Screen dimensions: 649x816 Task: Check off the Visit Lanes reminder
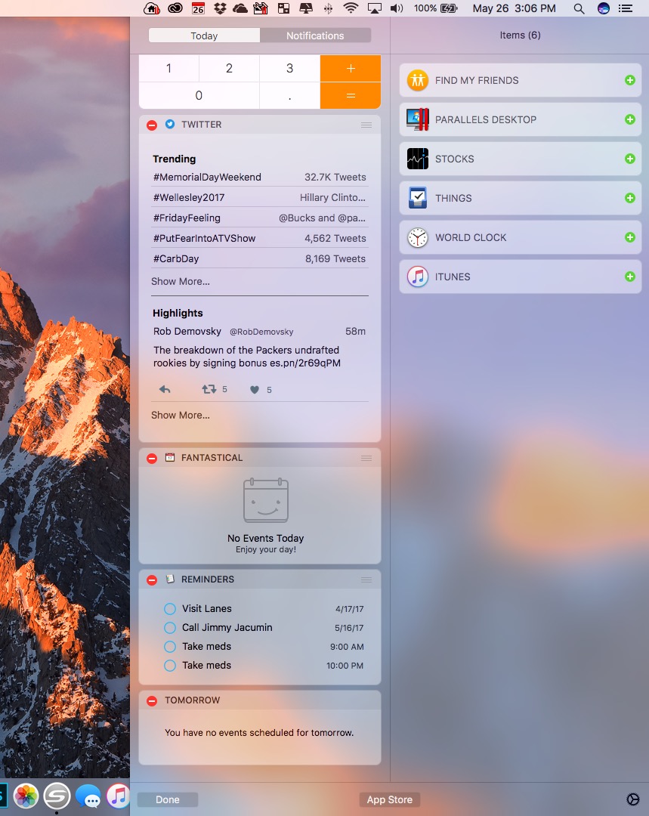[170, 609]
